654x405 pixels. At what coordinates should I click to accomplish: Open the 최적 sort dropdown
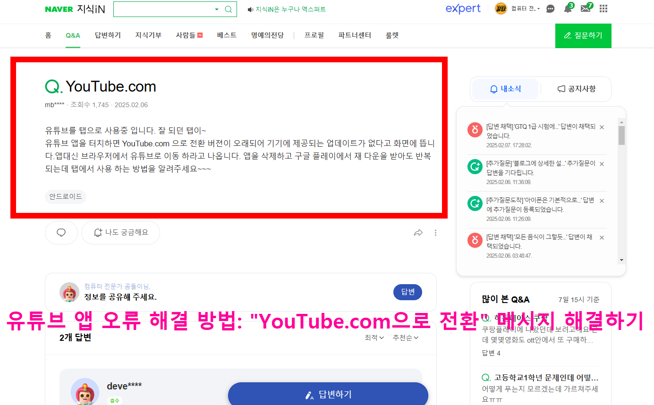(374, 337)
